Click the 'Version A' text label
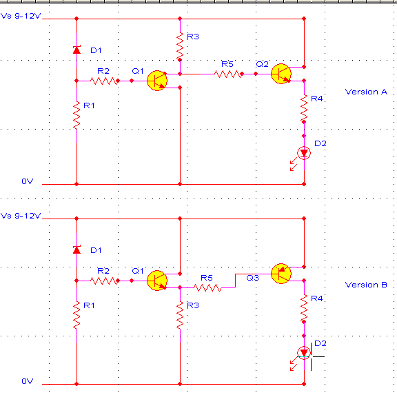Screen dimensions: 397x395 coord(366,92)
